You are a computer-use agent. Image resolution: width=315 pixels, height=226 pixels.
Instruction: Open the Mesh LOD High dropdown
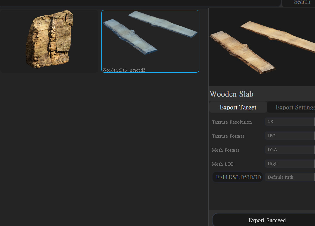pos(290,164)
